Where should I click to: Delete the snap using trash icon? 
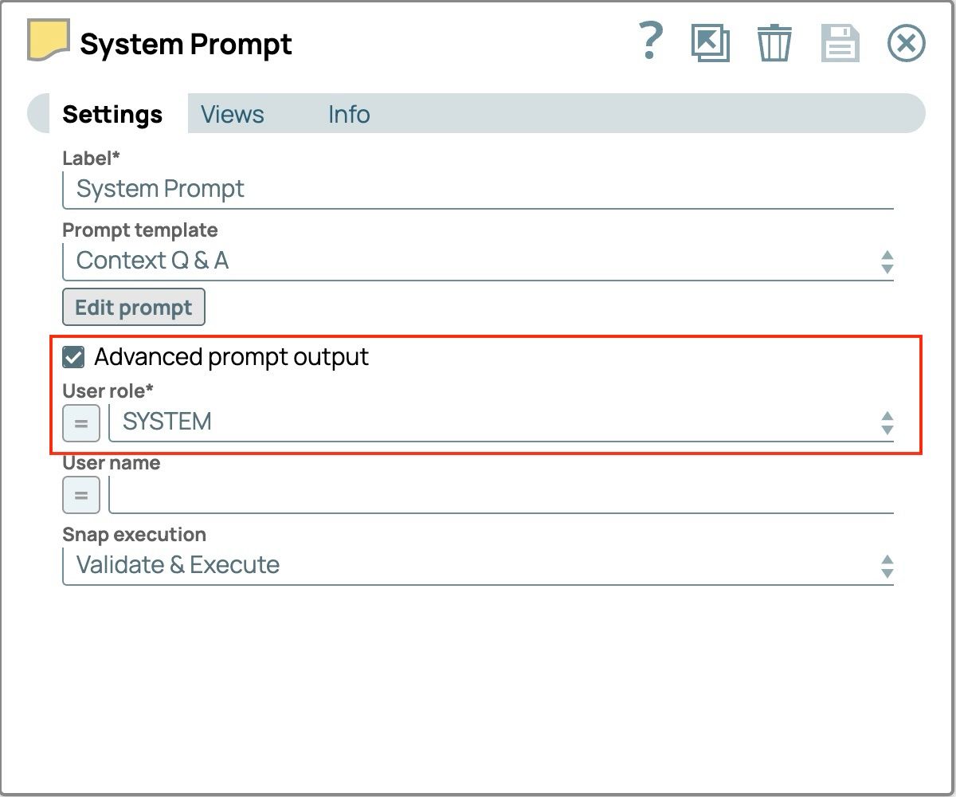774,43
